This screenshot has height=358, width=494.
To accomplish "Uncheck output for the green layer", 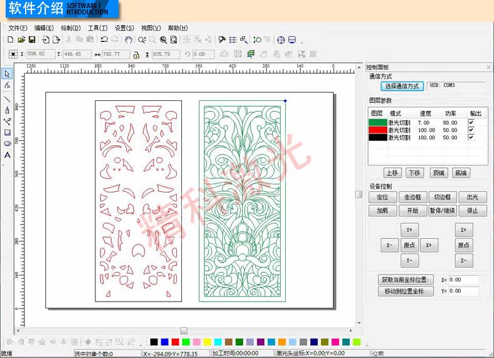I will (x=471, y=122).
